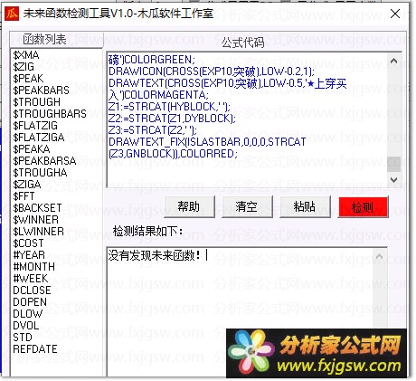Select $XMA in function list

point(26,55)
